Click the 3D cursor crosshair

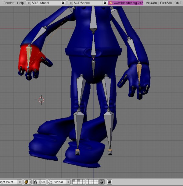pyautogui.click(x=41, y=100)
